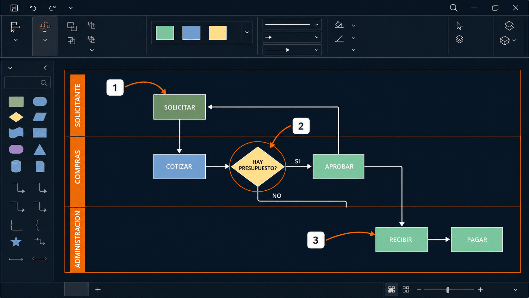Pick the wavy document stencil shape
This screenshot has width=529, height=298.
pos(16,133)
